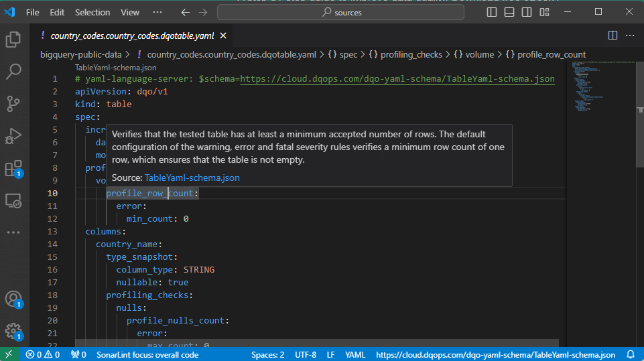The height and width of the screenshot is (361, 644).
Task: Change end of line sequence LF
Action: pyautogui.click(x=330, y=354)
